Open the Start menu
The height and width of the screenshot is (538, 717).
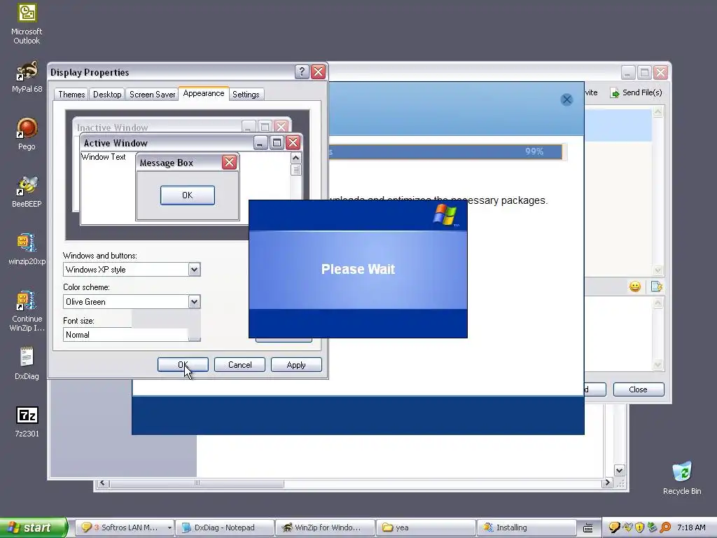(33, 527)
